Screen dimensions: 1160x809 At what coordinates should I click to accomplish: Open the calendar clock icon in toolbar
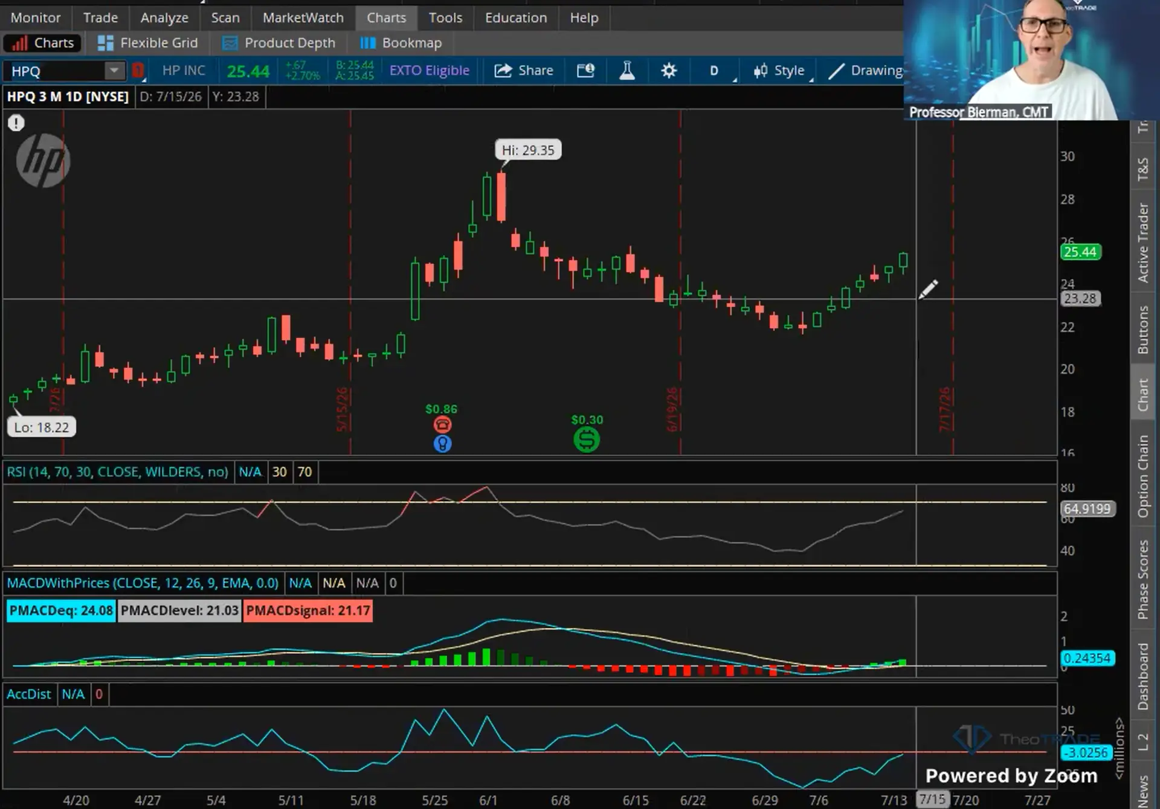[585, 71]
